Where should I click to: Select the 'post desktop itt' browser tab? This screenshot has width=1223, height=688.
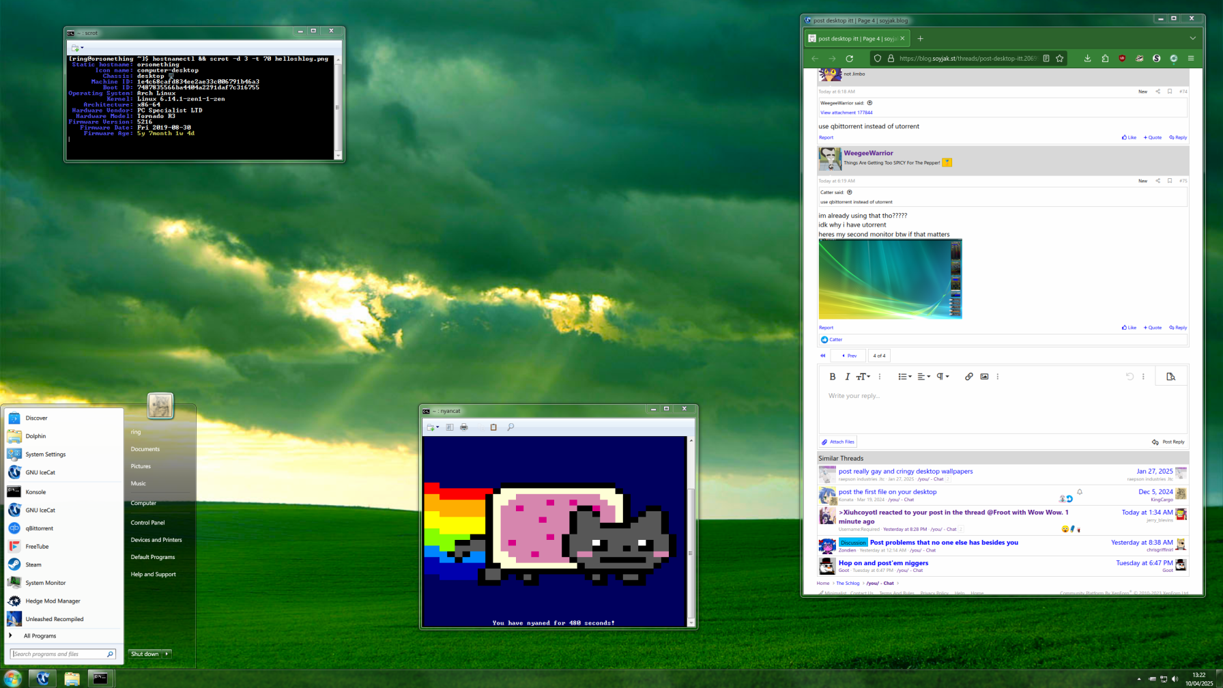[x=857, y=39]
